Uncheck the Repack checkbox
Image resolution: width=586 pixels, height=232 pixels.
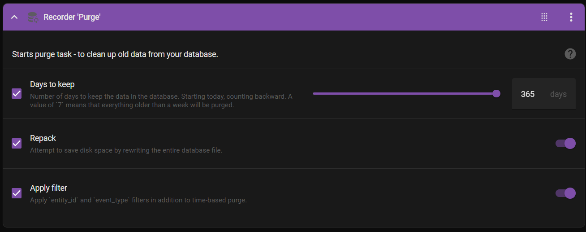[17, 143]
